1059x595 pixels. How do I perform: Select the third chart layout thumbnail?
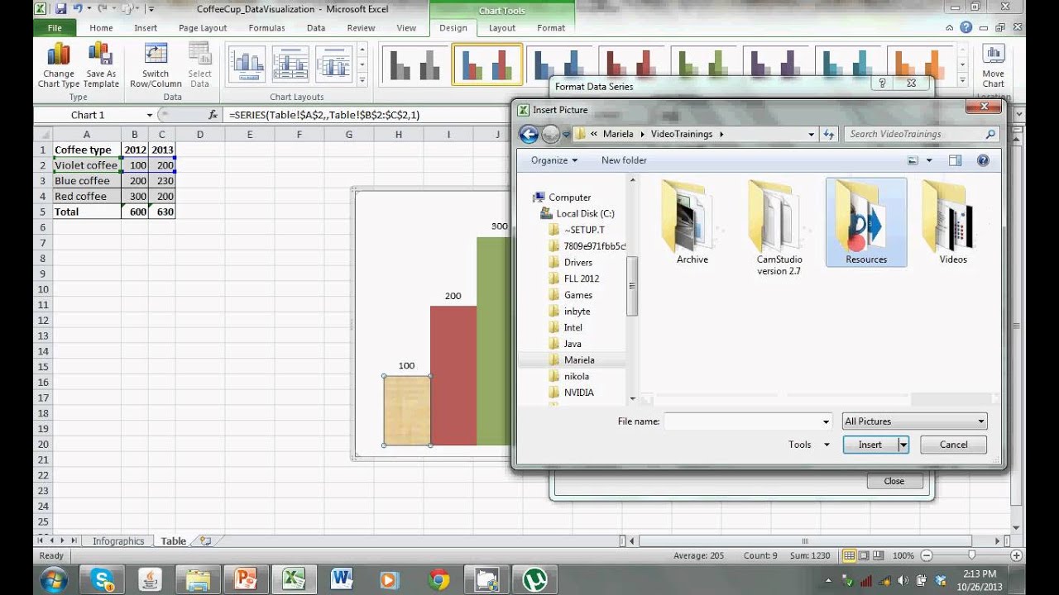[334, 64]
